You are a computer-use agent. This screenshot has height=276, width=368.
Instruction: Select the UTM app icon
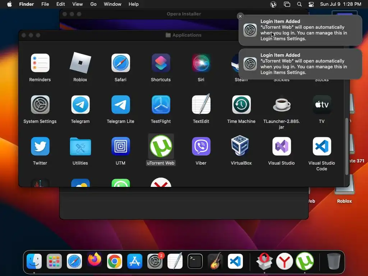(x=121, y=147)
